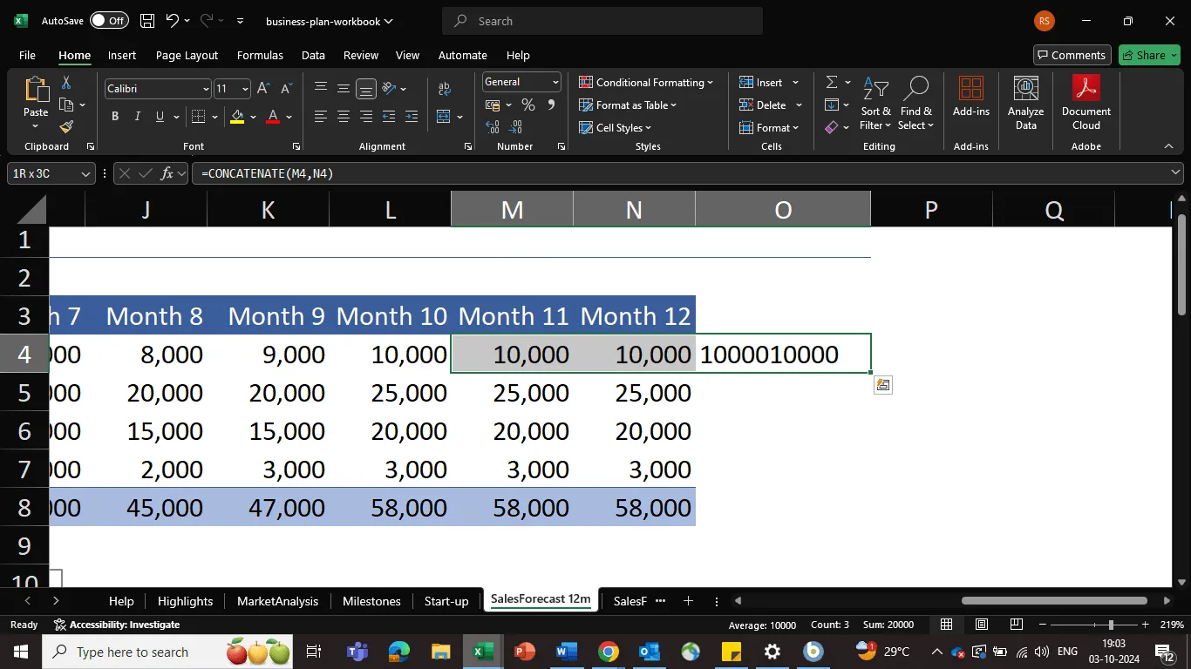The image size is (1191, 669).
Task: Click Accessibility: Investigate in status bar
Action: tap(117, 625)
